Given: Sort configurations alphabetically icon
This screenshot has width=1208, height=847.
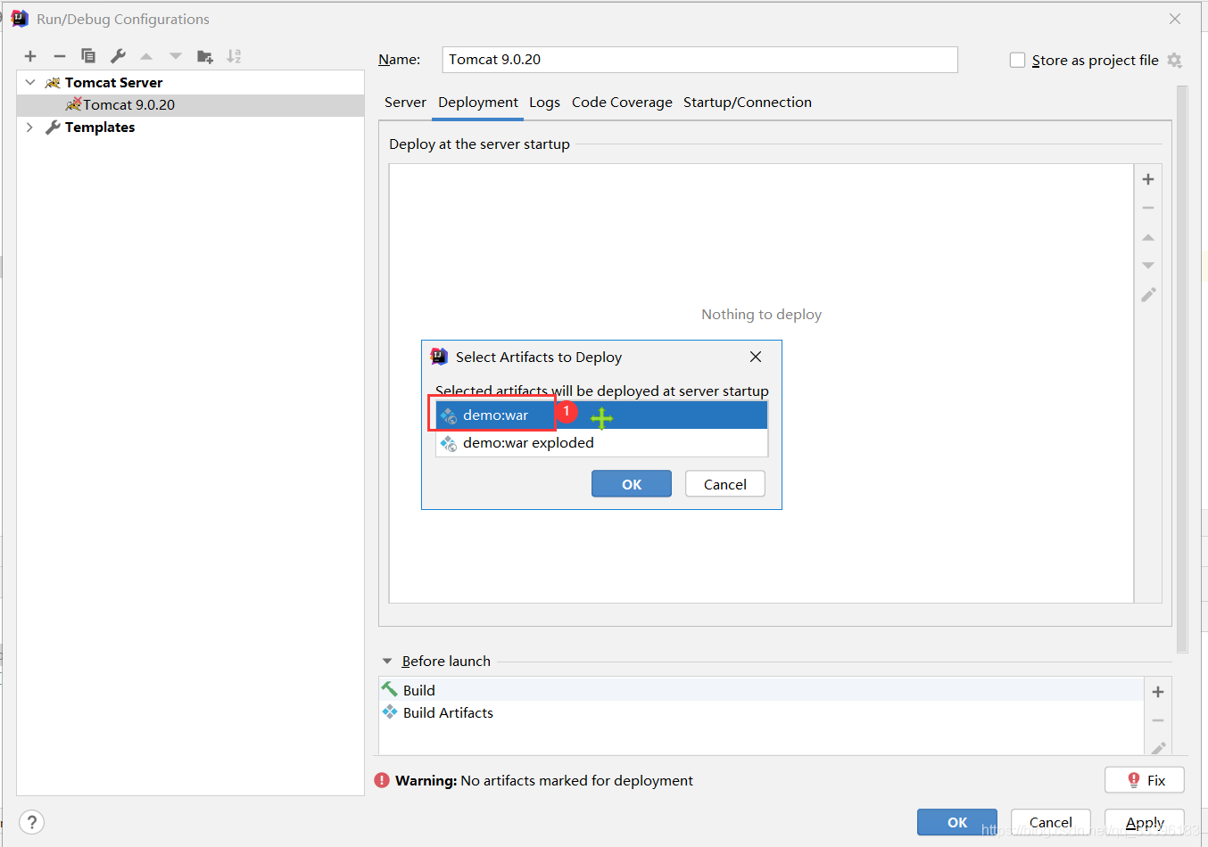Looking at the screenshot, I should point(234,56).
